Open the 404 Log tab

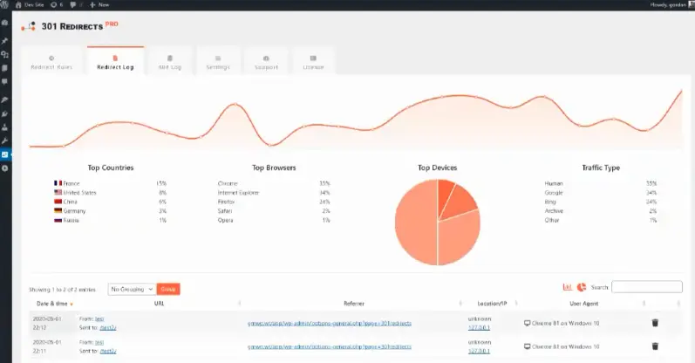(x=168, y=61)
